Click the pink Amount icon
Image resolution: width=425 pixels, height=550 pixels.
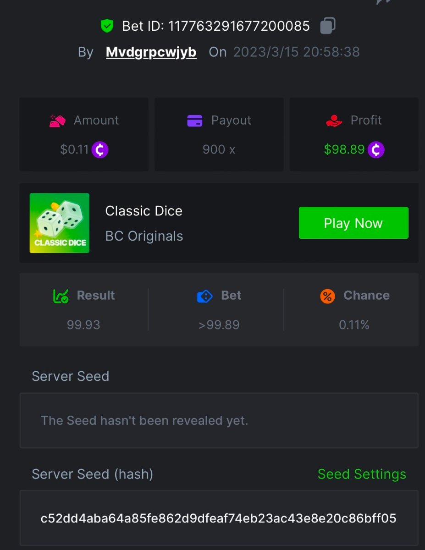[x=58, y=121]
